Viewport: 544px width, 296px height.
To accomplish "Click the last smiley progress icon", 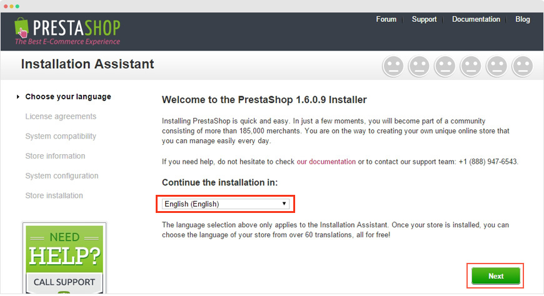I will (x=522, y=66).
